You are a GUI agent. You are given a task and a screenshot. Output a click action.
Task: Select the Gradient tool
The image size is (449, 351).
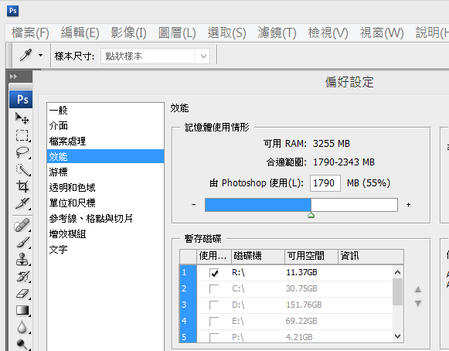(22, 310)
